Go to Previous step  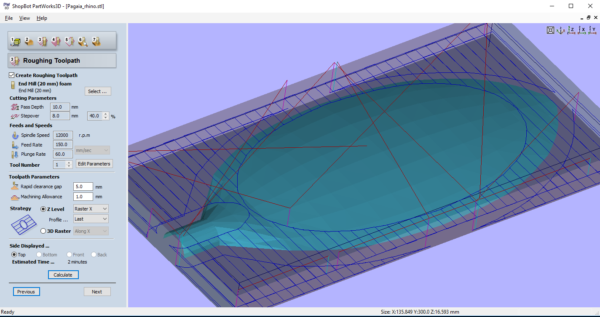coord(26,292)
